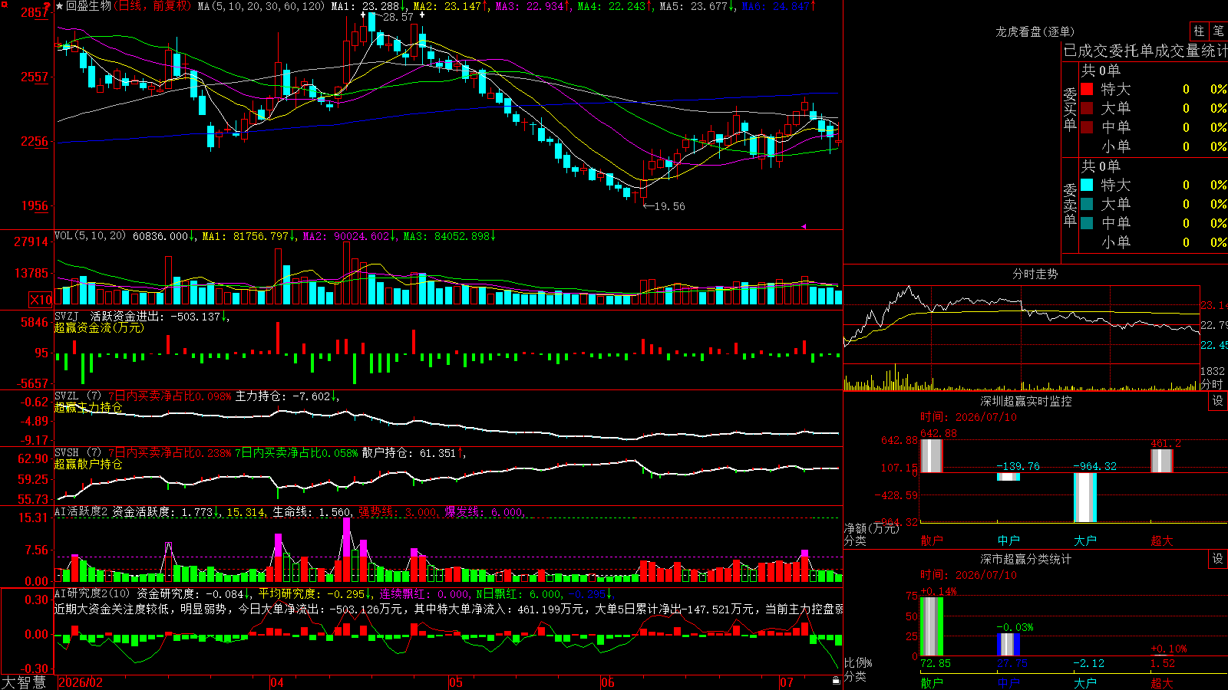Click the 龙虎看盘(逐单) panel title

[1035, 31]
